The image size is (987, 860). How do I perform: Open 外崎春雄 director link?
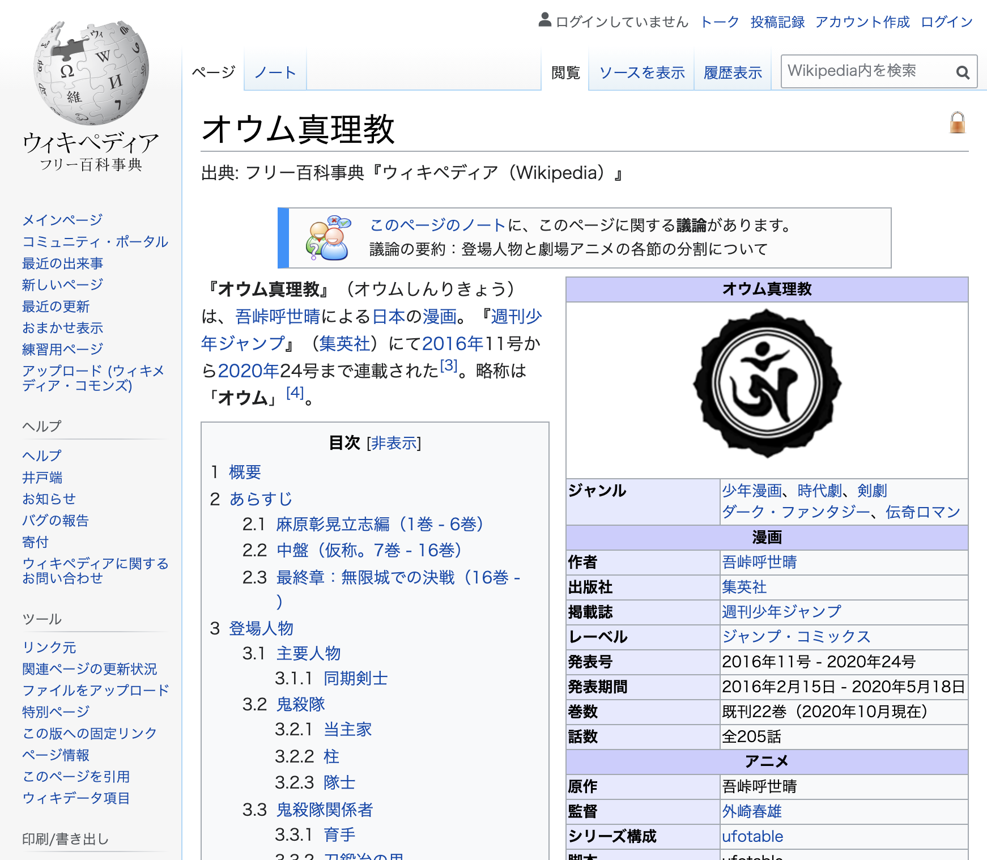click(x=752, y=811)
